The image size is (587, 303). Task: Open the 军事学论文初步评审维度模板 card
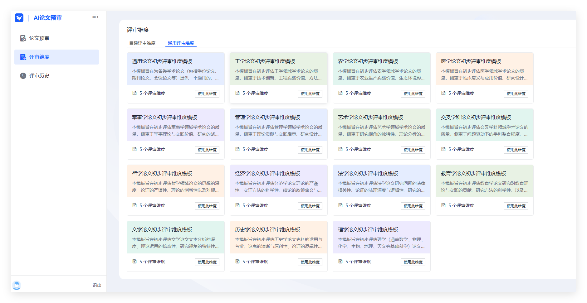[x=164, y=118]
